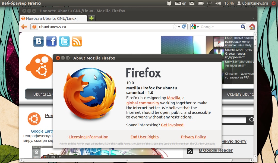This screenshot has height=163, width=278.
Task: Go back with the orange arrow
Action: 24,27
